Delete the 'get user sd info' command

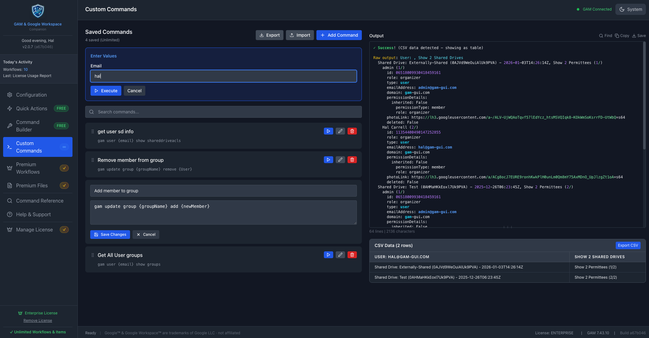coord(352,131)
